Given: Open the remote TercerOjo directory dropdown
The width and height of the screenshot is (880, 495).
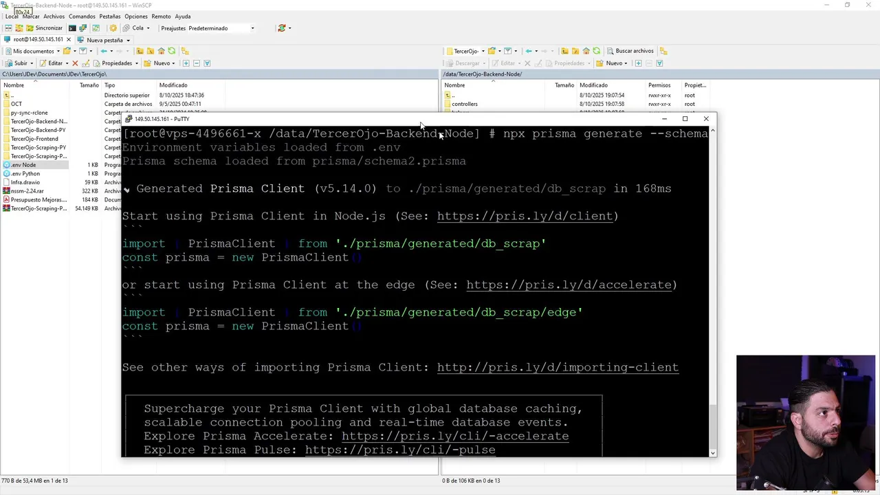Looking at the screenshot, I should pyautogui.click(x=465, y=51).
